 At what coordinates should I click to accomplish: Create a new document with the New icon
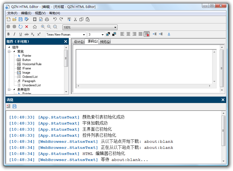tap(8, 19)
